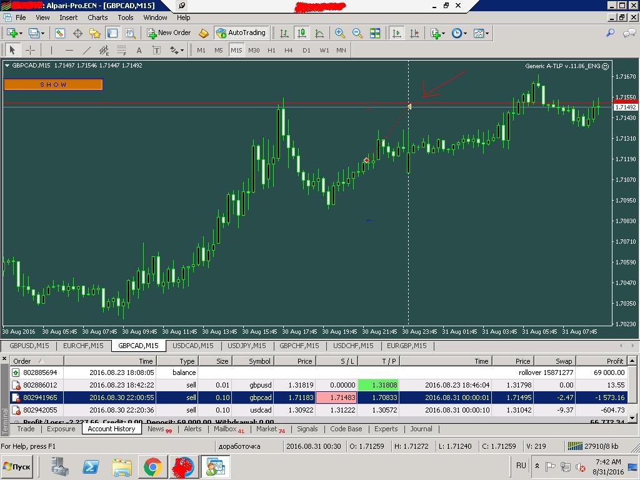The width and height of the screenshot is (640, 480).
Task: Switch to the USDCAD,M15 chart tab
Action: [x=192, y=346]
